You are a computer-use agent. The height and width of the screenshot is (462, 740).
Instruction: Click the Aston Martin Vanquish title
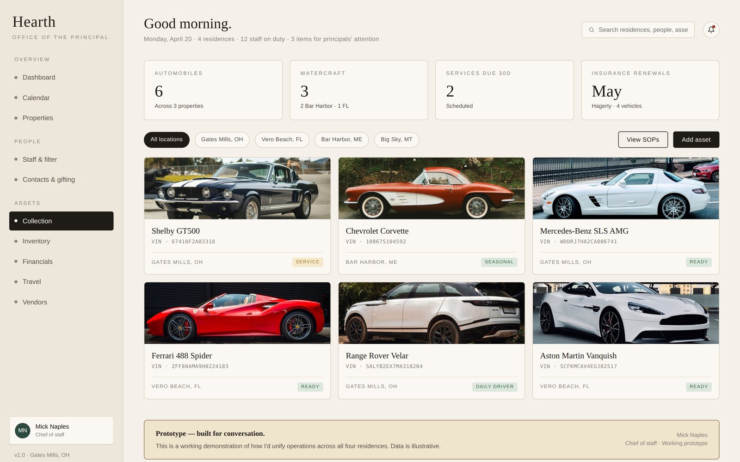tap(578, 356)
